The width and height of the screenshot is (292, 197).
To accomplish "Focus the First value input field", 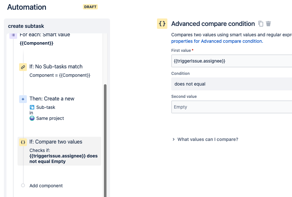I will [231, 61].
